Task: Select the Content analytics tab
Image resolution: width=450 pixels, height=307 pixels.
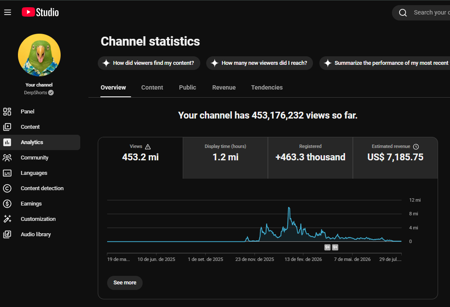Action: tap(152, 87)
